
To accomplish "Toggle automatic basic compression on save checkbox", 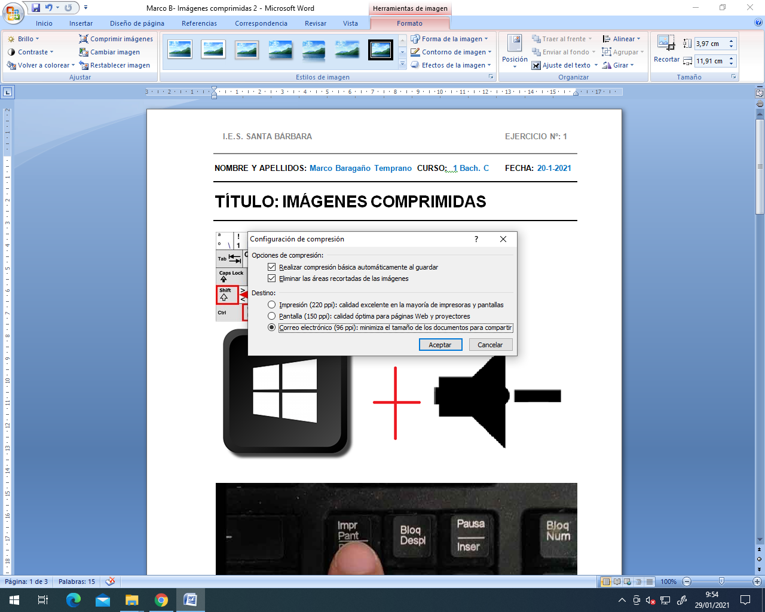I will [x=272, y=267].
